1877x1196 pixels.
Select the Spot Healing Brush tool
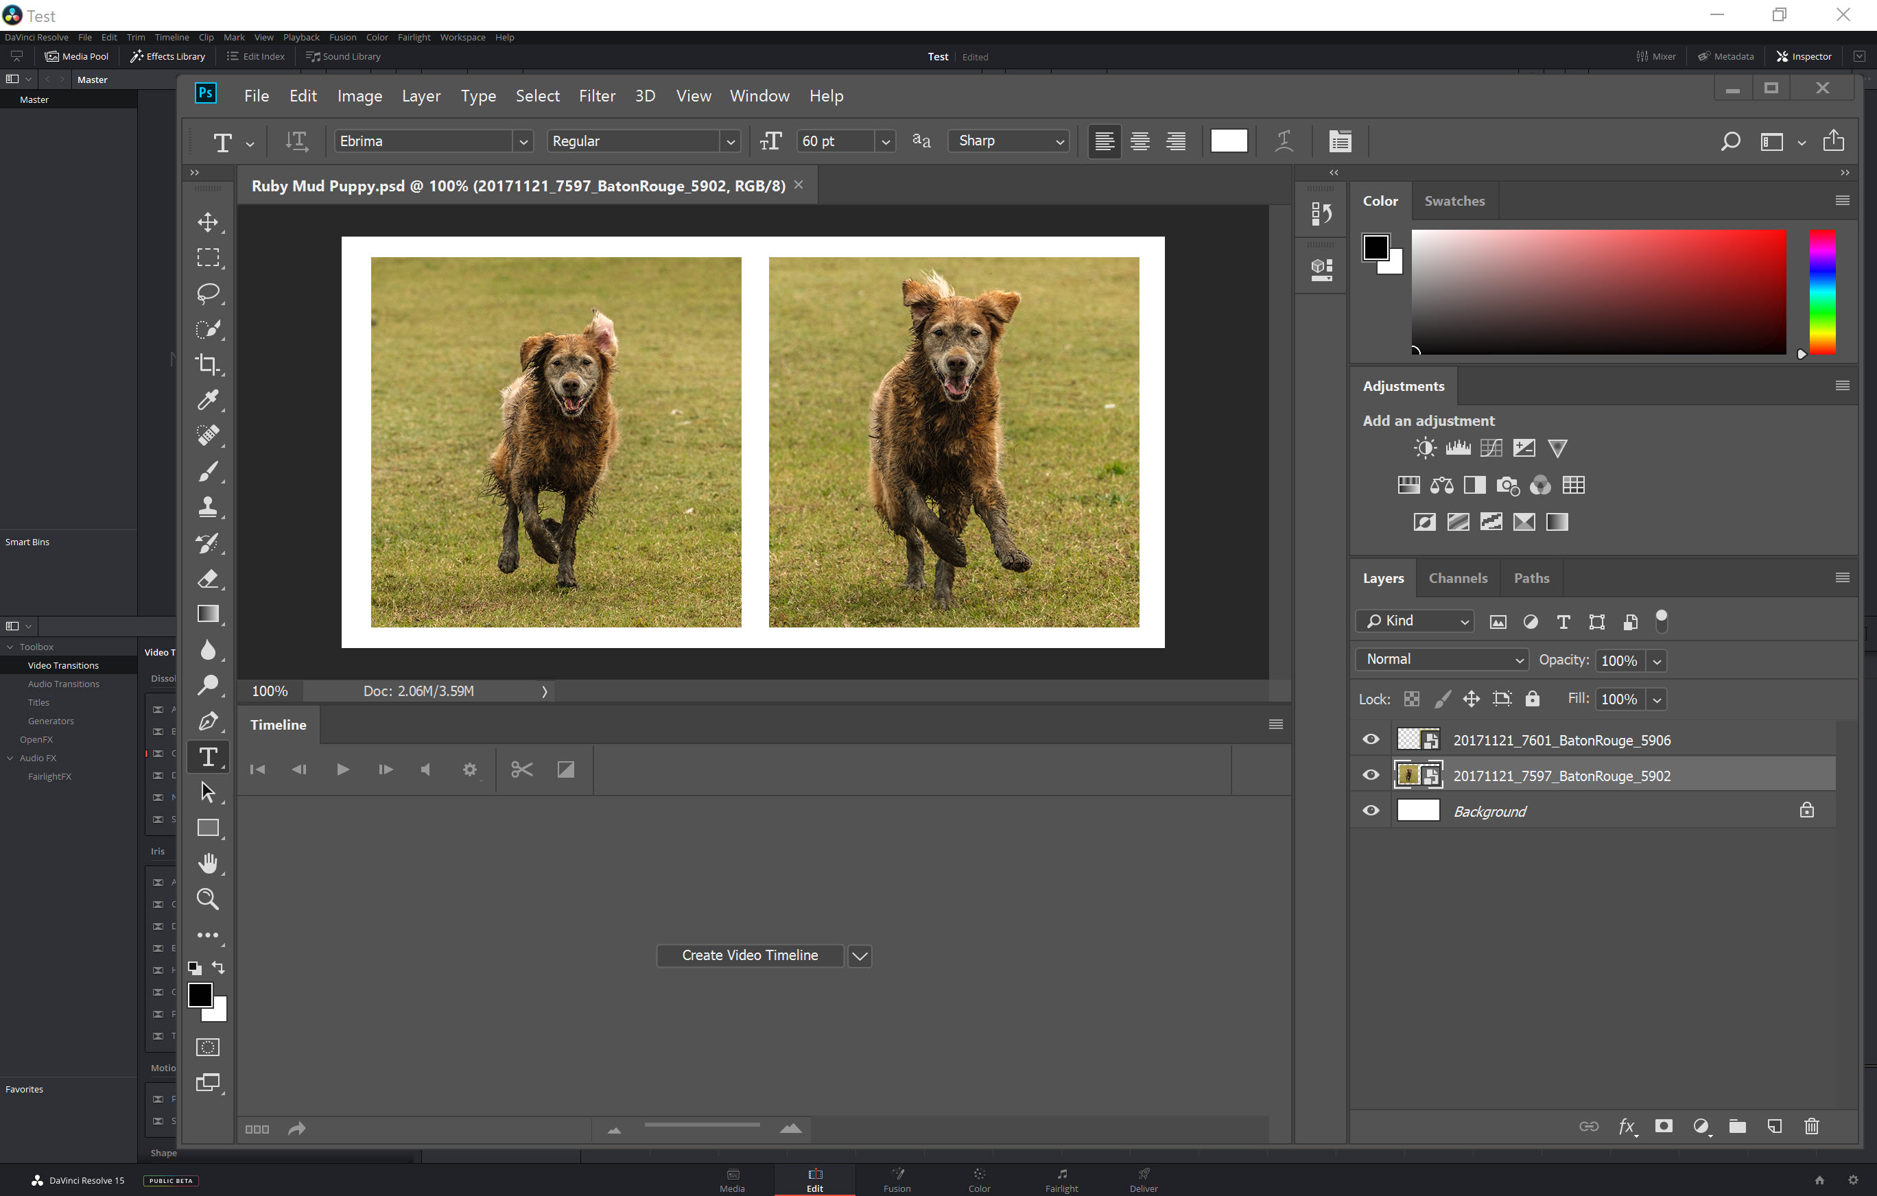tap(207, 435)
